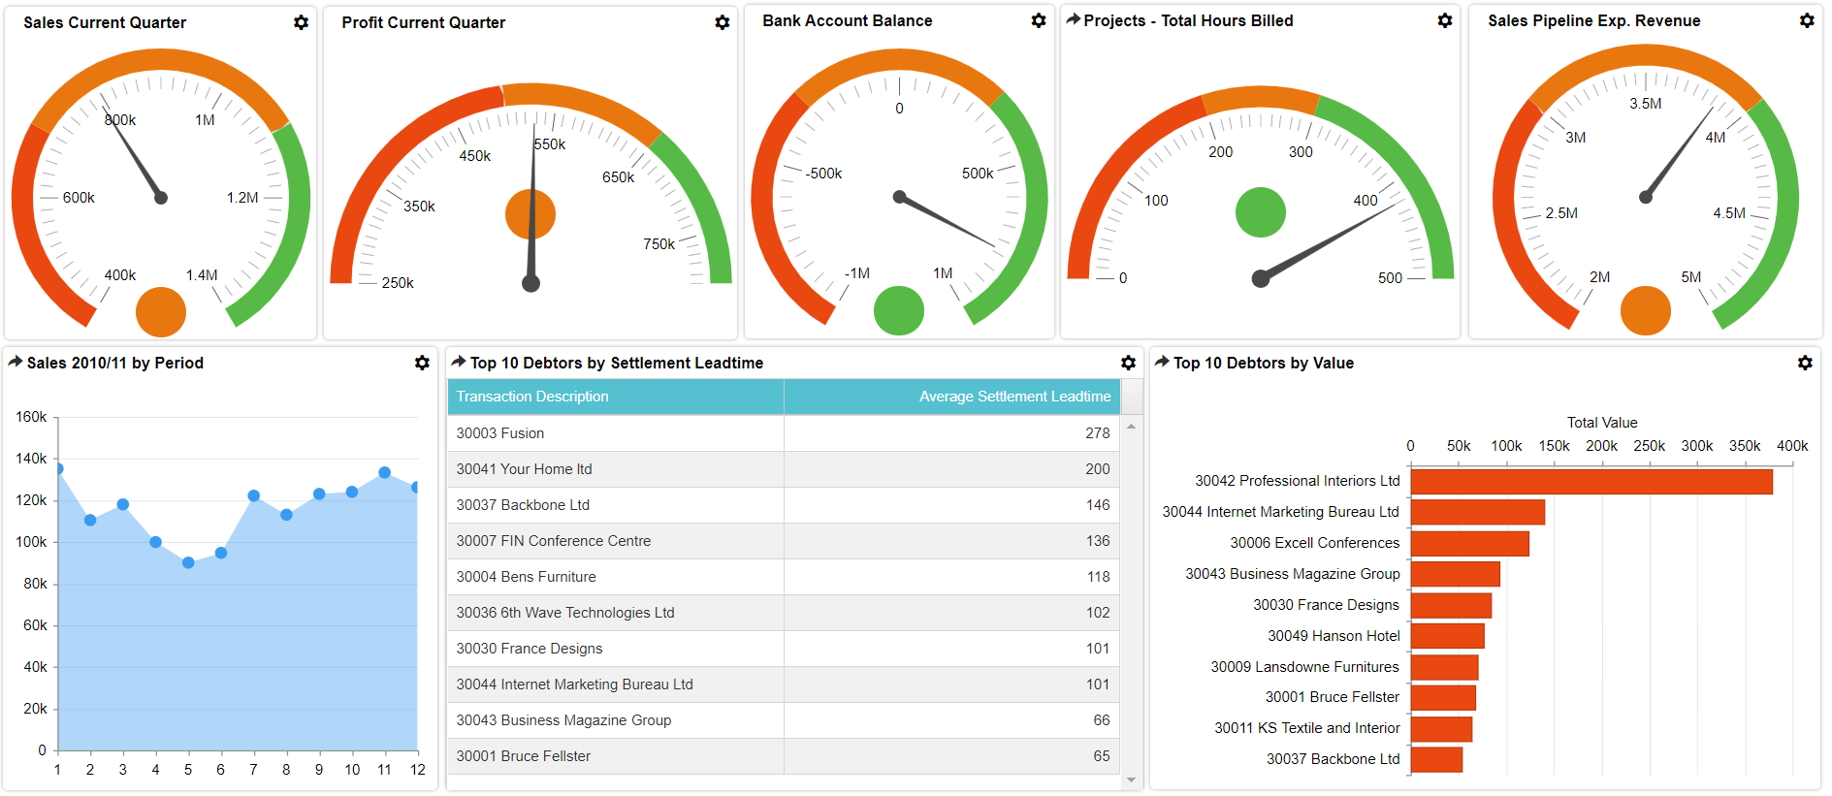This screenshot has height=796, width=1832.
Task: Click bar for 30011 KS Textile and Interior
Action: (x=1442, y=728)
